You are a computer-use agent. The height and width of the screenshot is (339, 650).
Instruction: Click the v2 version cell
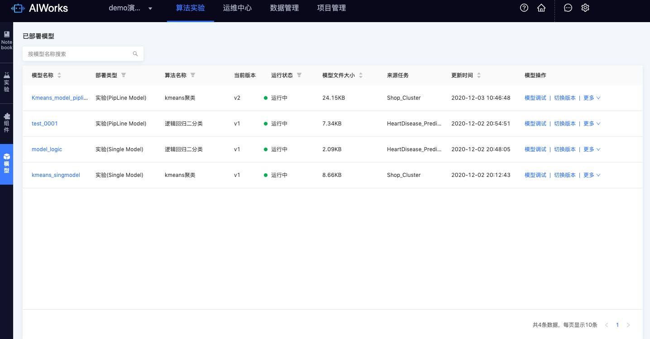point(237,98)
